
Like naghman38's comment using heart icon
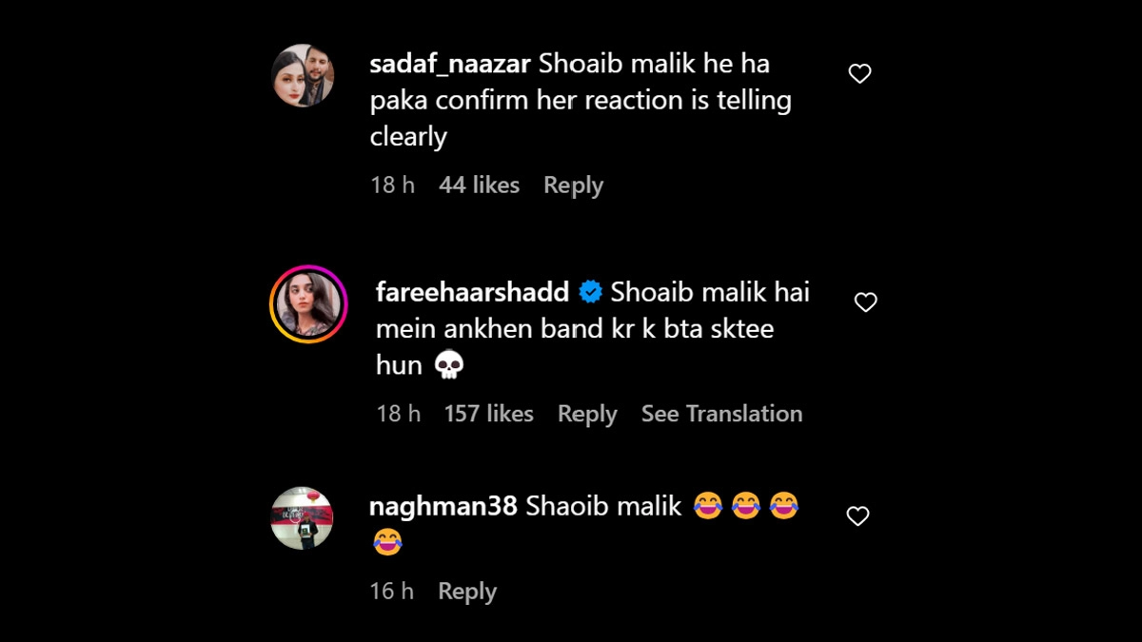[x=857, y=516]
